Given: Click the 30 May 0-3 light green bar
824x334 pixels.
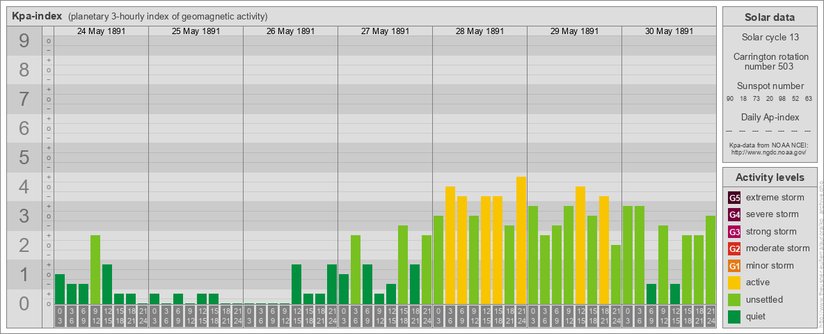Looking at the screenshot, I should coord(628,255).
